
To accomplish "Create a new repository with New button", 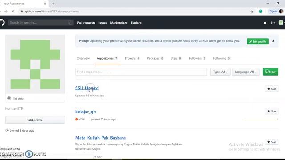I will point(270,72).
